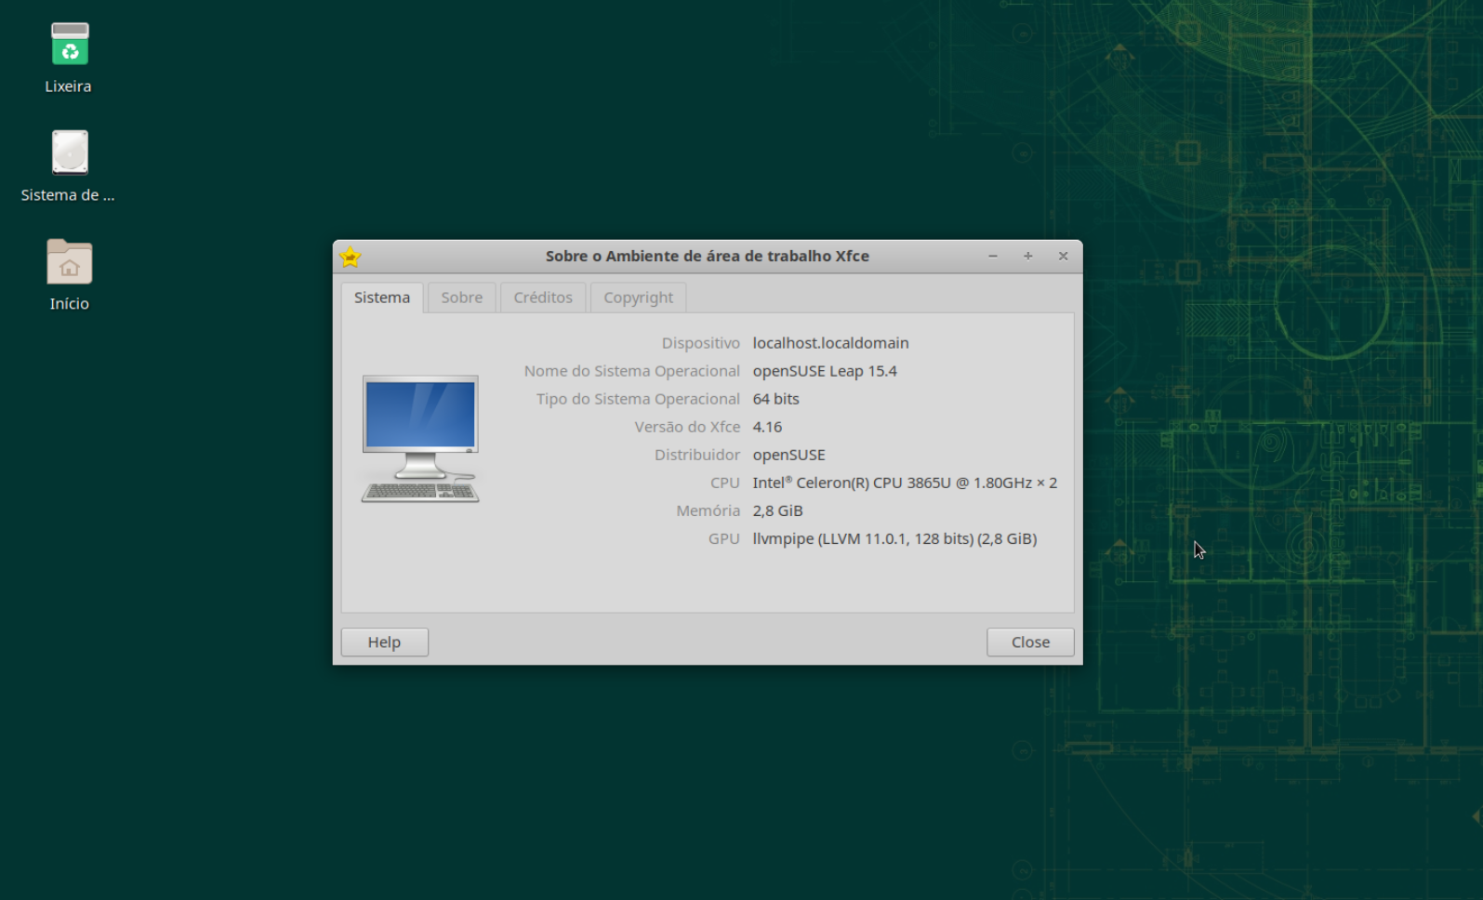The width and height of the screenshot is (1483, 900).
Task: Click the 'GPU' label
Action: tap(724, 538)
